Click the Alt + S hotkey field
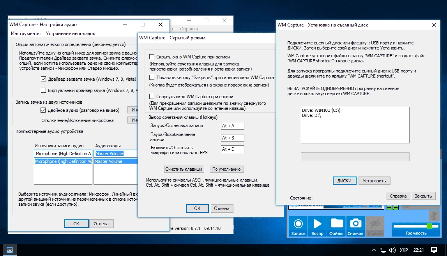447x256 pixels. pos(232,138)
